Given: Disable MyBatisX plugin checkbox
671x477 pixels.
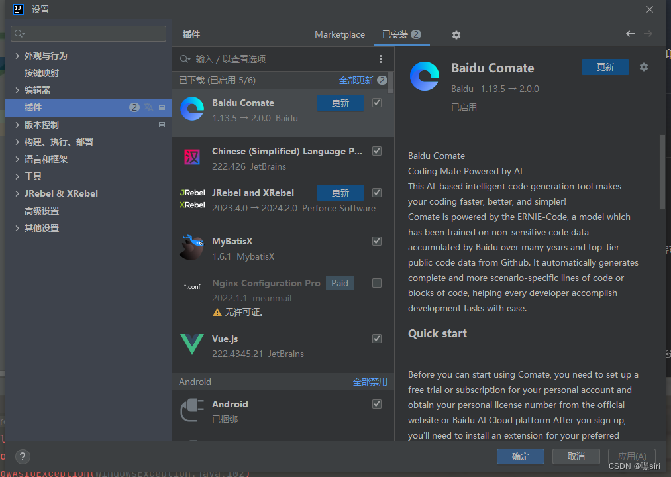Looking at the screenshot, I should tap(377, 241).
